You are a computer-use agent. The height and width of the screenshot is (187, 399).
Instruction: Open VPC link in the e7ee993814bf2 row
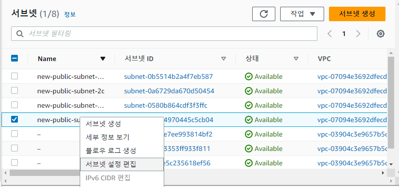click(x=352, y=134)
